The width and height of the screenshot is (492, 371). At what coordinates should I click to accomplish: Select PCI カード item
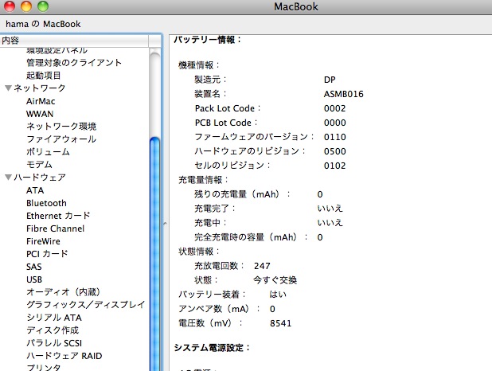point(47,254)
